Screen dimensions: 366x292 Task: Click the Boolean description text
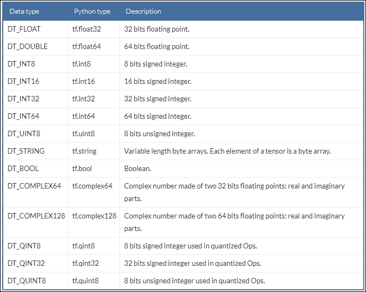(137, 168)
